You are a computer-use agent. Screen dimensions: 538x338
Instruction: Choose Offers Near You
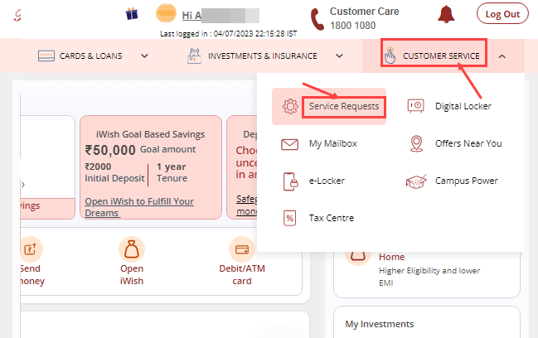point(468,143)
